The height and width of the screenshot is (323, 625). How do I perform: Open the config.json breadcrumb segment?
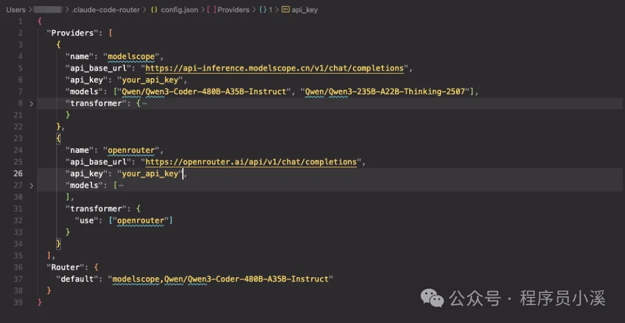(x=179, y=10)
